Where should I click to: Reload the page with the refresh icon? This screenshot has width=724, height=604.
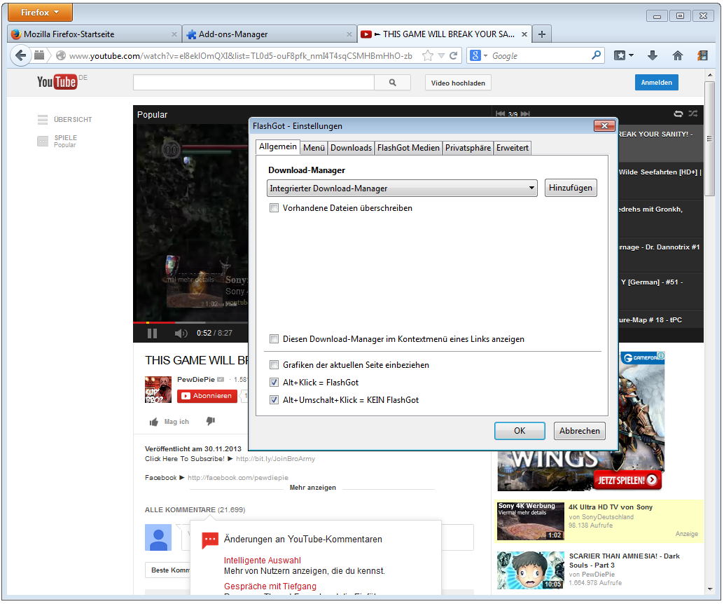pos(454,56)
